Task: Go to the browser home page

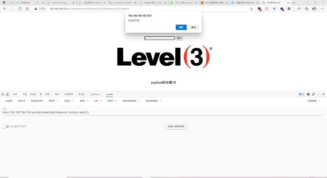Action: click(27, 9)
